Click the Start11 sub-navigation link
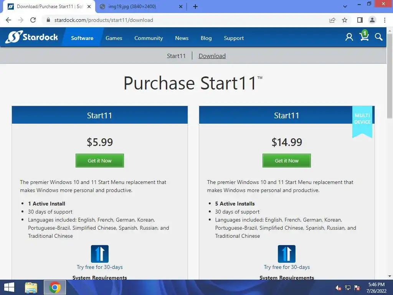The width and height of the screenshot is (393, 295). point(176,56)
